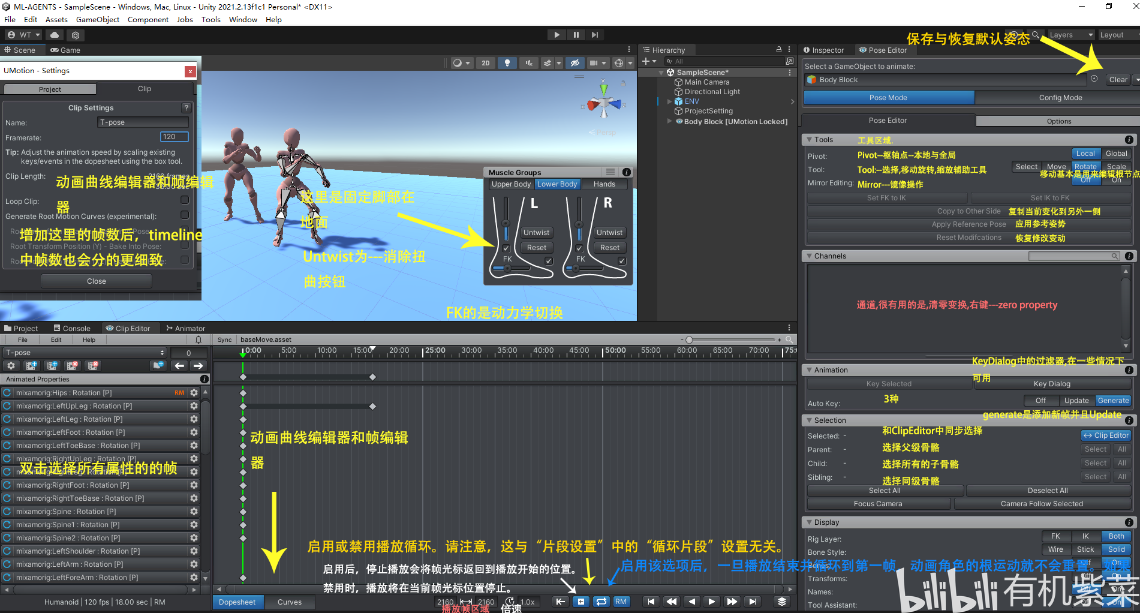Screen dimensions: 1140x613
Task: Toggle 2D scene view mode
Action: pos(486,63)
